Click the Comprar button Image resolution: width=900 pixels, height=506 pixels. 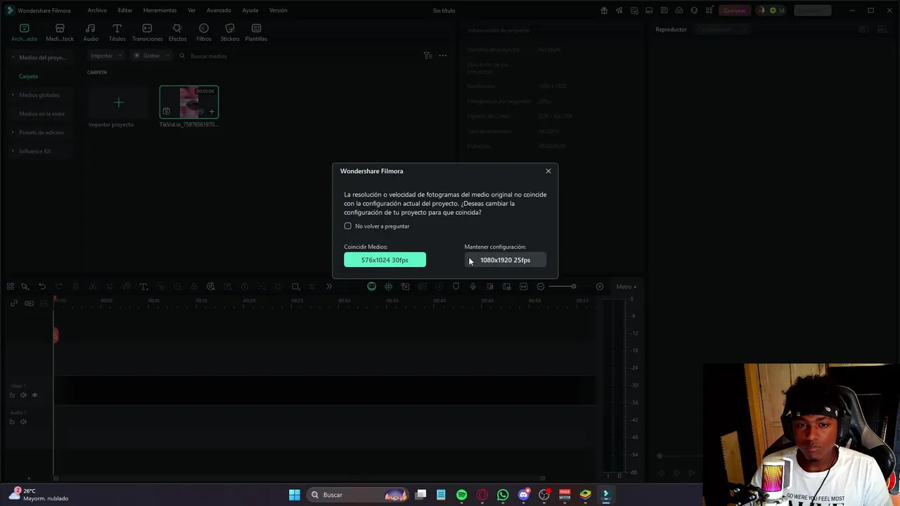tap(735, 11)
